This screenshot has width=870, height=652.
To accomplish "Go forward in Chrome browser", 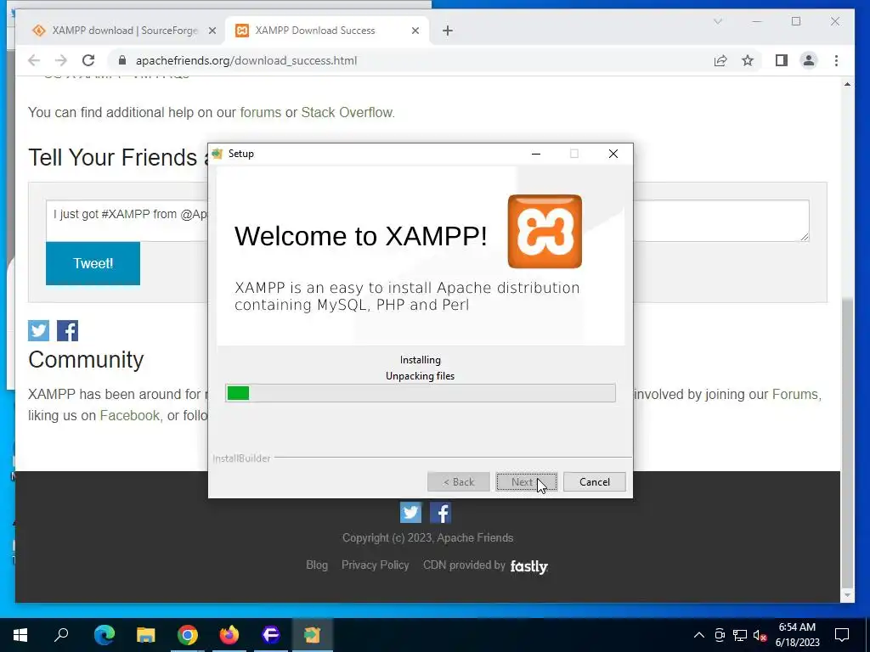I will click(x=61, y=60).
